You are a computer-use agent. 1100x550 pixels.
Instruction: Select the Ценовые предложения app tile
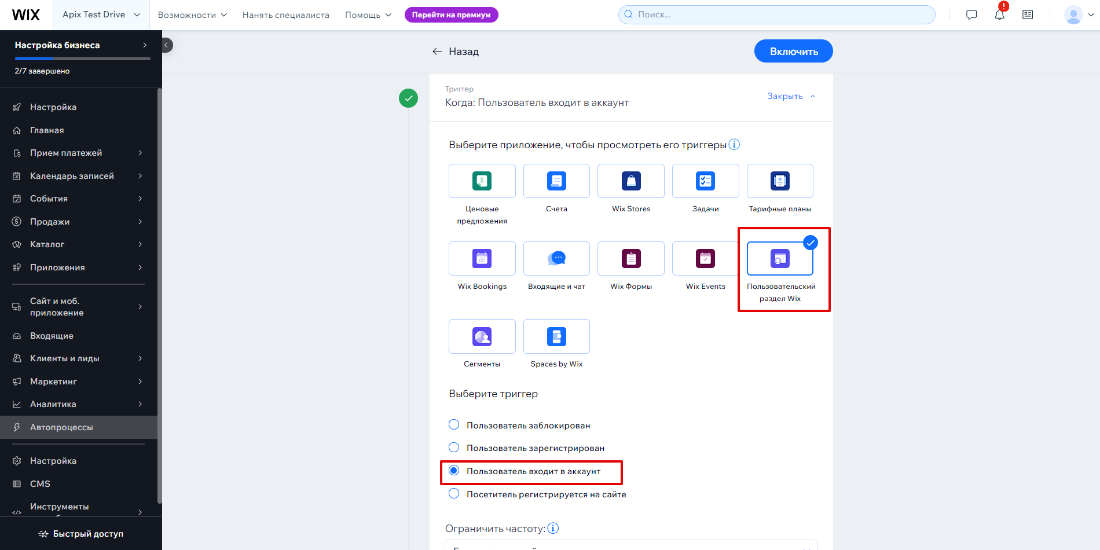coord(482,181)
